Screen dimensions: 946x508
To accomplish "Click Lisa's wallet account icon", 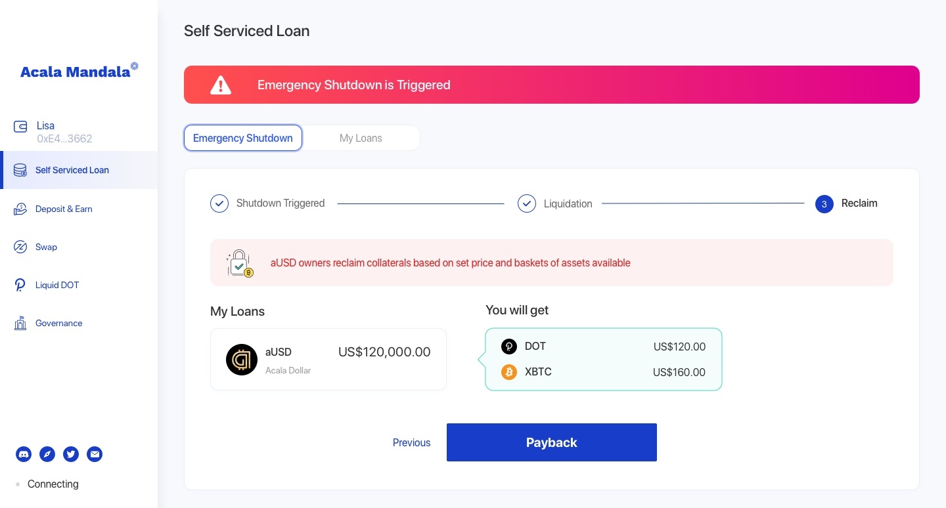I will (20, 127).
